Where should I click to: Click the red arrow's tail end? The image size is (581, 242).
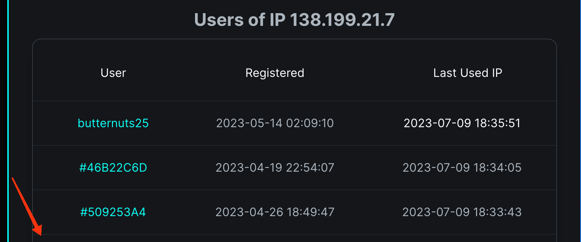(x=13, y=179)
